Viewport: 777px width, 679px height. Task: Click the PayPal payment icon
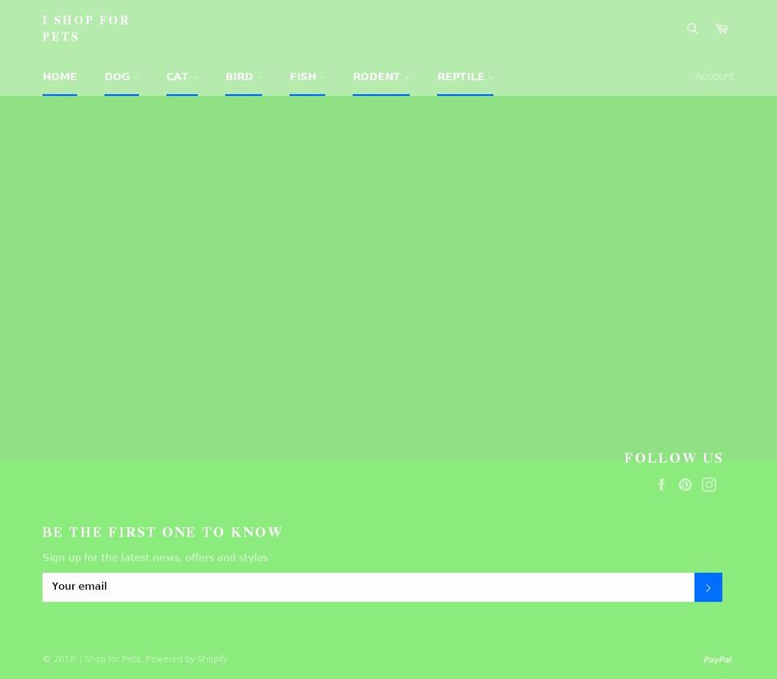717,660
